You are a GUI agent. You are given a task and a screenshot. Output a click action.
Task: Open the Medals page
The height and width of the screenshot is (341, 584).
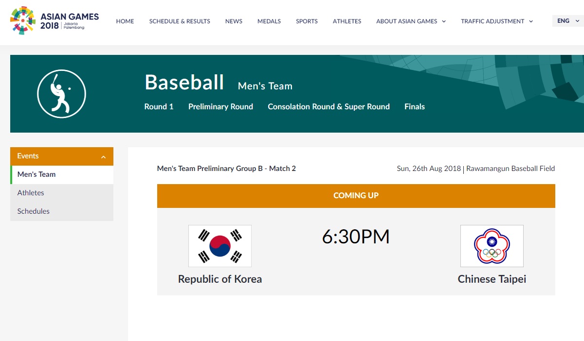point(269,21)
